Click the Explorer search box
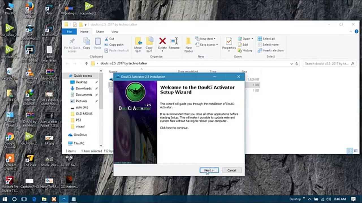This screenshot has height=203, width=362. point(329,64)
